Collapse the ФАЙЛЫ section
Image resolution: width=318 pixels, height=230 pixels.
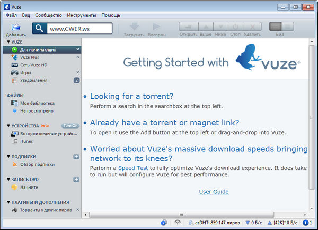click(22, 95)
